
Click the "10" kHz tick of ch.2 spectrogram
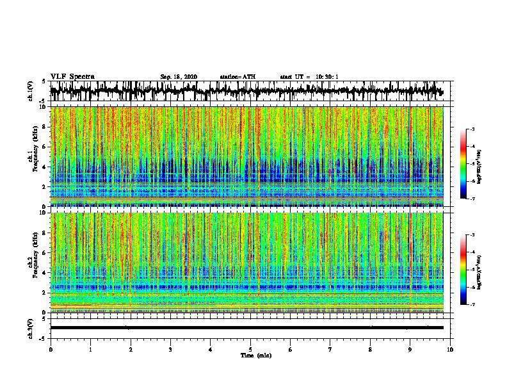(44, 213)
